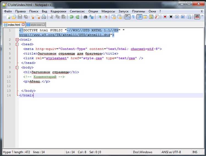206x156 pixels.
Task: Collapse the <html> fold marker
Action: 17,40
